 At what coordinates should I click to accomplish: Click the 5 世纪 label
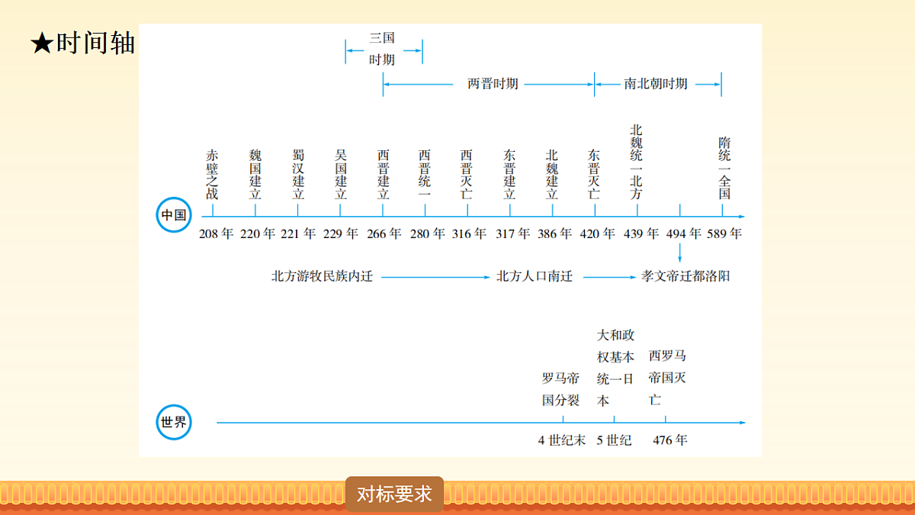614,440
